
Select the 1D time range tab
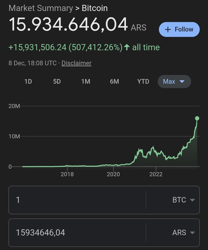point(28,82)
